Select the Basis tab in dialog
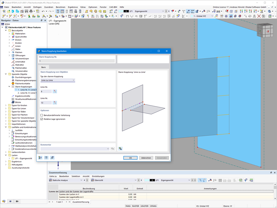The height and width of the screenshot is (208, 277). tap(44, 67)
